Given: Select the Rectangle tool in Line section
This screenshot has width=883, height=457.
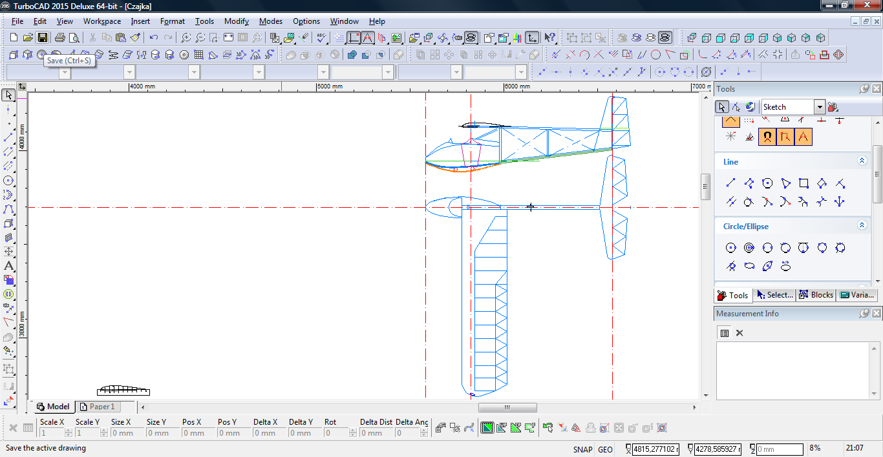Looking at the screenshot, I should point(803,183).
